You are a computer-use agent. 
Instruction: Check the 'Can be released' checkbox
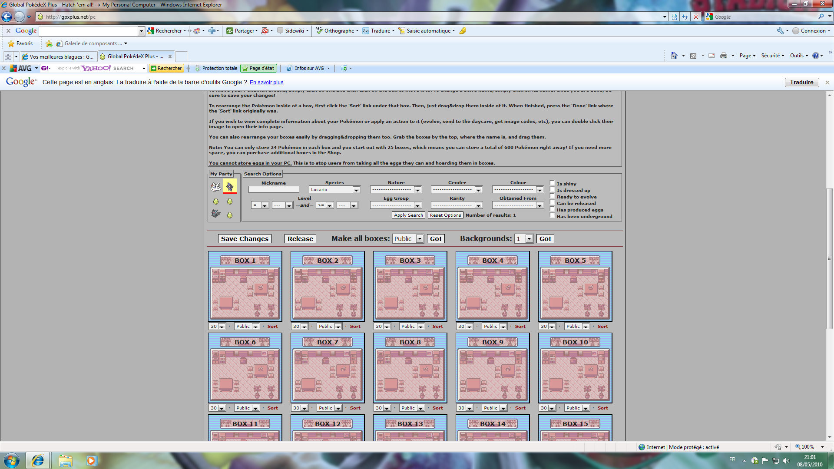[x=553, y=203]
